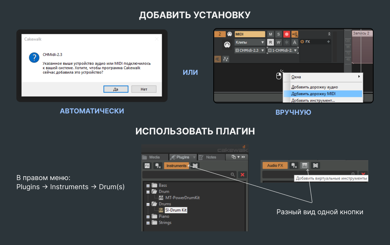Select SI-Drum Kit instrument
The height and width of the screenshot is (245, 390).
coord(176,210)
